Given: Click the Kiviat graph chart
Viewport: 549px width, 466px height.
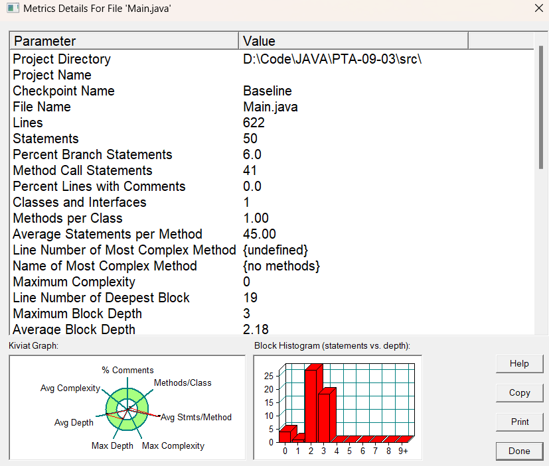Looking at the screenshot, I should pos(127,408).
